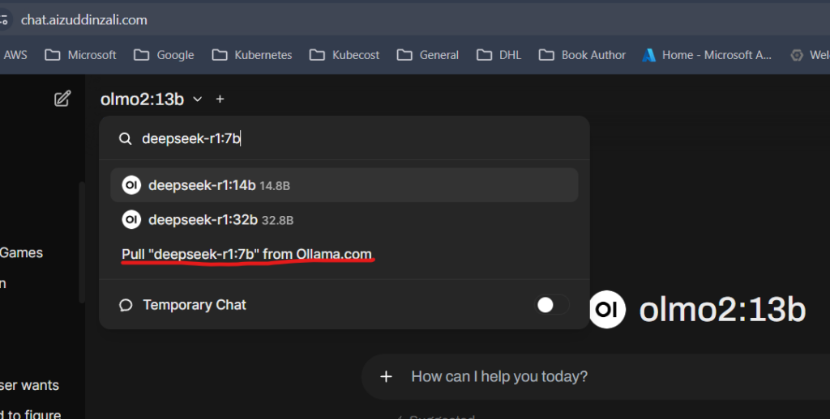Open attachment menu with plus in message box

[x=387, y=377]
